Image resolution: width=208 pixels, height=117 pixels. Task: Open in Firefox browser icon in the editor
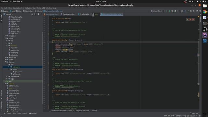[190, 19]
